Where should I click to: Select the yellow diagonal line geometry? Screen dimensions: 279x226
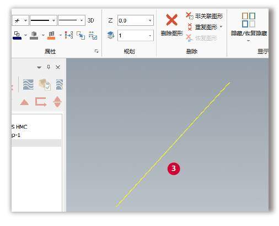click(173, 145)
